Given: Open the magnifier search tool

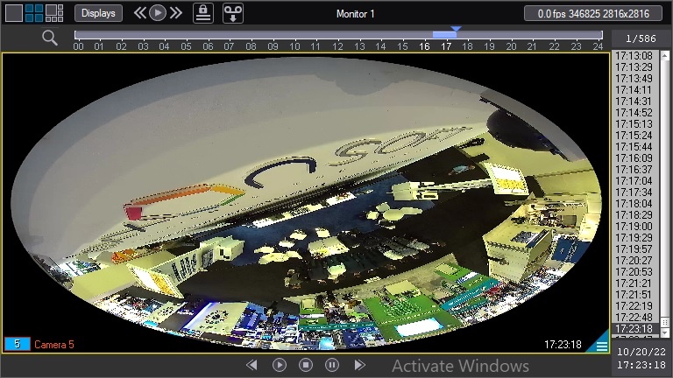Looking at the screenshot, I should click(50, 38).
